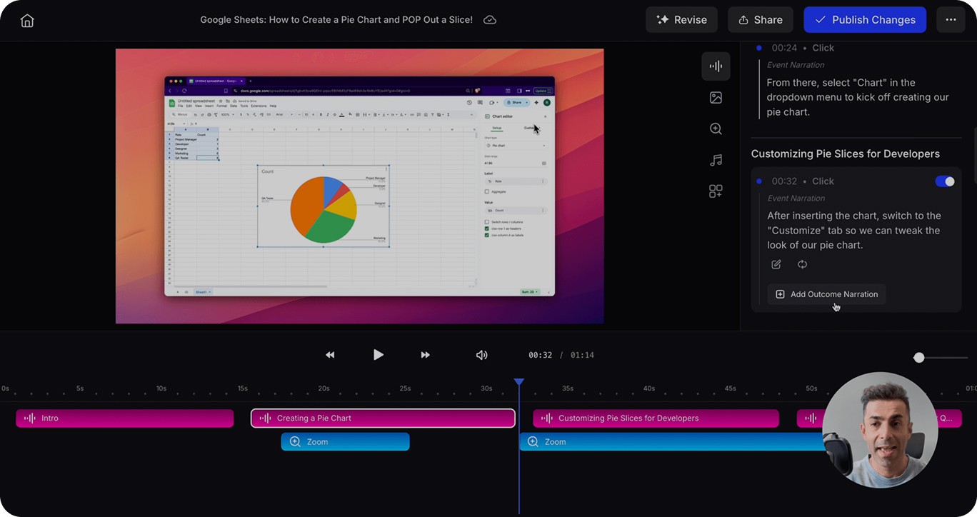
Task: Open the add-elements grid panel icon
Action: (x=716, y=191)
